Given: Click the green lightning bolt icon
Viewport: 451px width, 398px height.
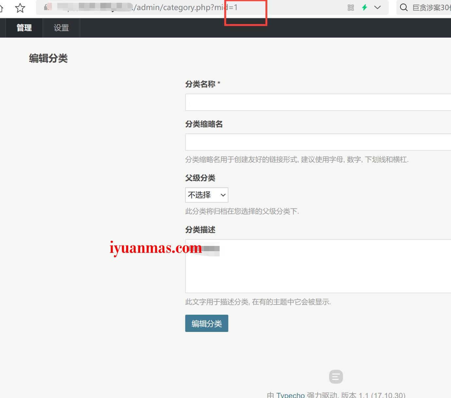Looking at the screenshot, I should tap(365, 8).
